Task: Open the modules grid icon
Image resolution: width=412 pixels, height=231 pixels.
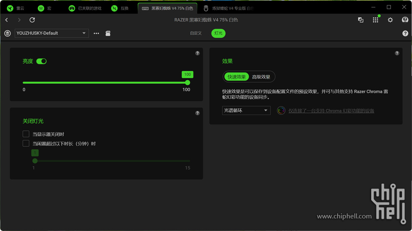Action: tap(375, 20)
